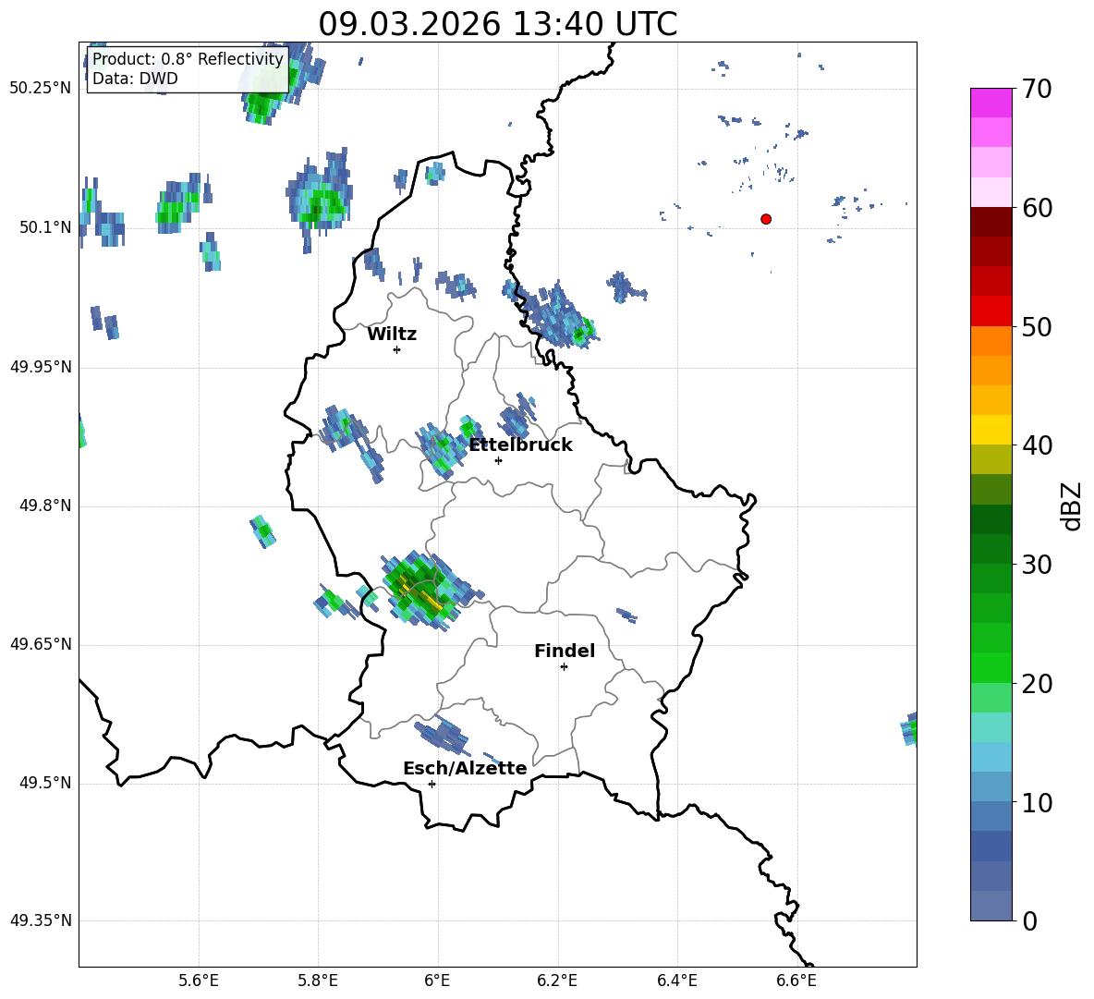Click the 6.2°E longitude label

(x=557, y=981)
